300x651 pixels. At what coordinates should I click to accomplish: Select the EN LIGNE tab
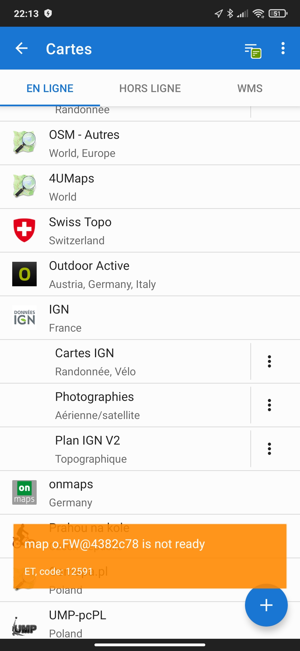[50, 88]
